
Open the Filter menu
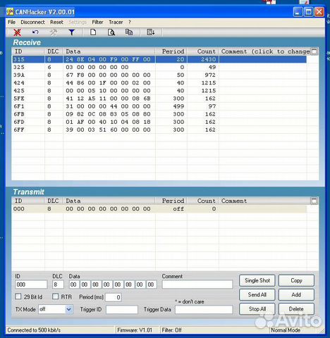click(x=97, y=22)
